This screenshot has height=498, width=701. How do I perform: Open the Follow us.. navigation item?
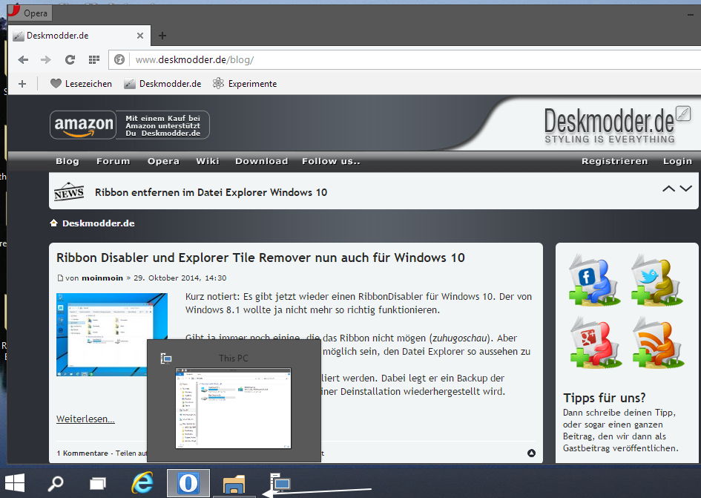click(331, 161)
